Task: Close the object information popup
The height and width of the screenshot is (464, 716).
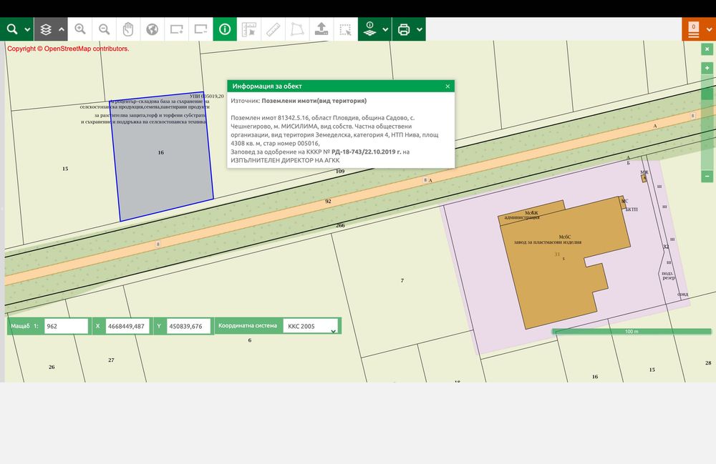Action: (x=447, y=86)
